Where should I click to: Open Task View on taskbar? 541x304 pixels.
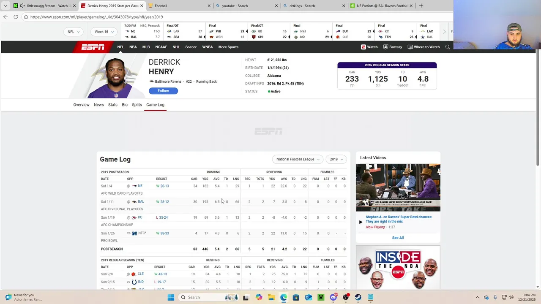pyautogui.click(x=246, y=297)
